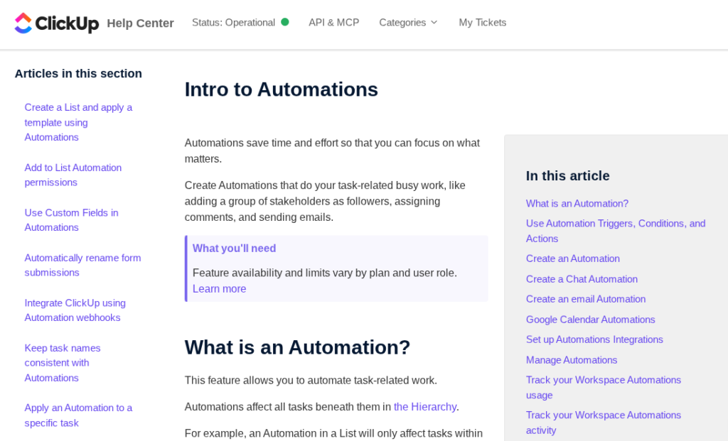Open the API & MCP menu item
This screenshot has height=441, width=728.
point(334,22)
